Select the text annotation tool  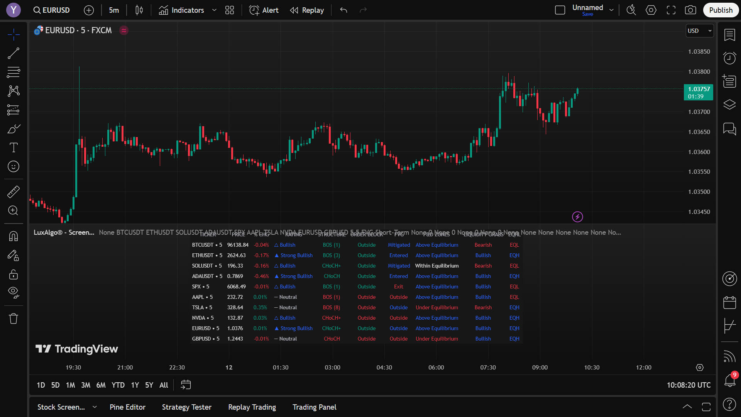(14, 147)
